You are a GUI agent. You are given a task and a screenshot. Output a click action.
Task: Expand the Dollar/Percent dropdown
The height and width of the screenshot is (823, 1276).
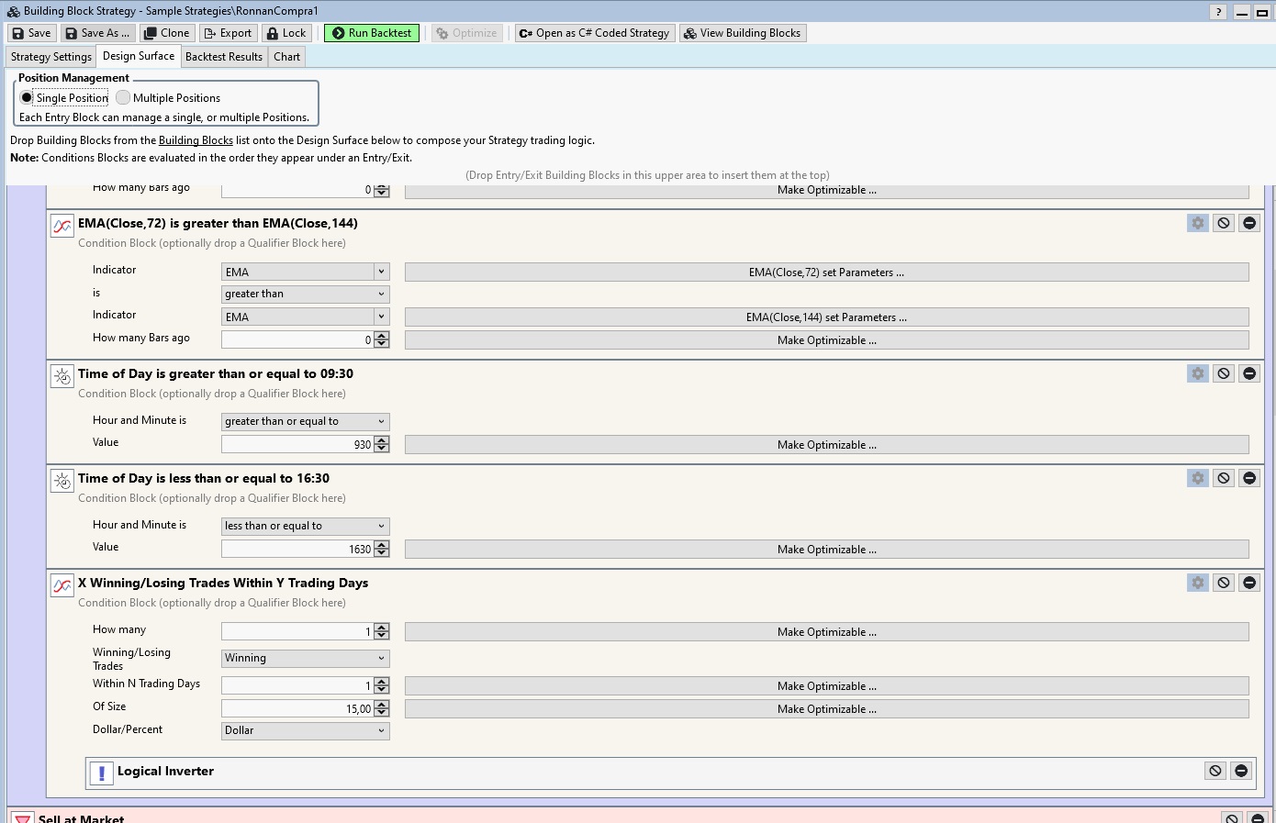coord(305,730)
